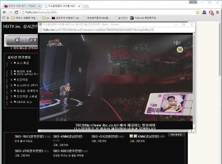Open popular item 3 2016 JLPGA
This screenshot has height=164, width=222.
click(x=27, y=74)
